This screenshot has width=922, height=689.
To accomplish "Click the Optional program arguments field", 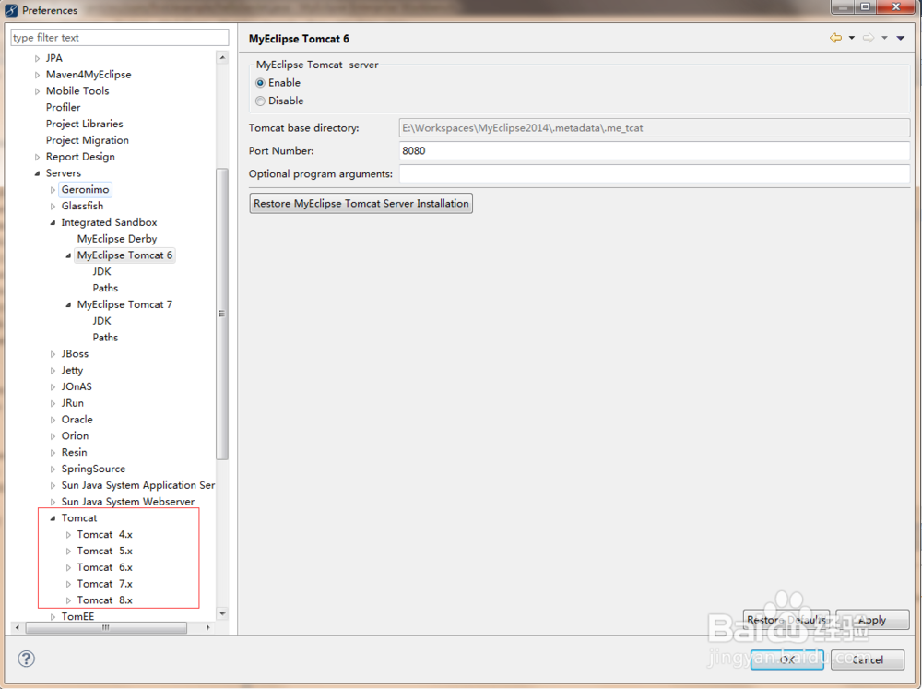I will pos(655,173).
